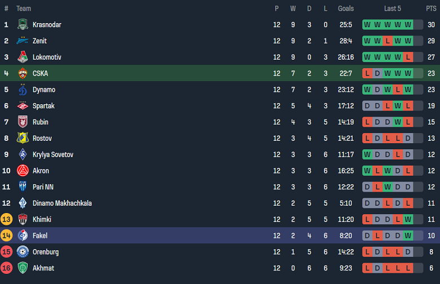Click Zenit's red loss form box
Screen dimensions: 440x284
coord(388,41)
